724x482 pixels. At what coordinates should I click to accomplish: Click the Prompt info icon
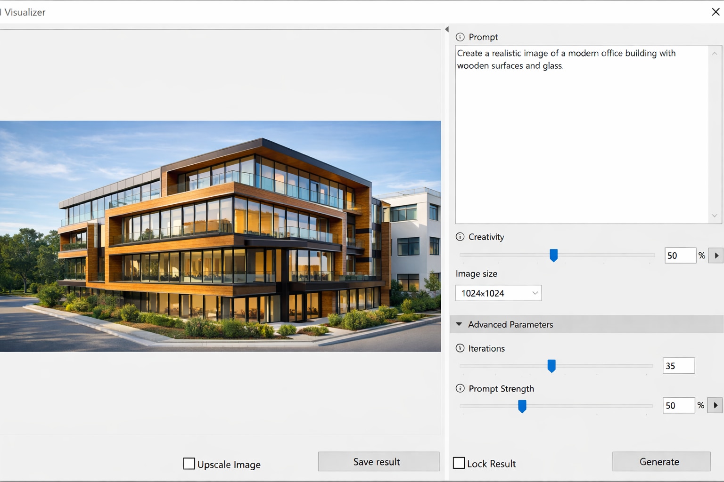point(460,37)
